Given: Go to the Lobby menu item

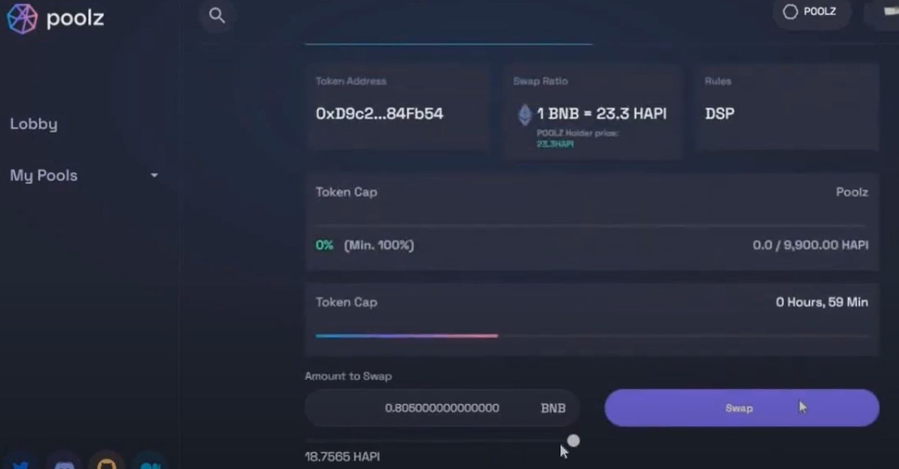Looking at the screenshot, I should tap(34, 124).
